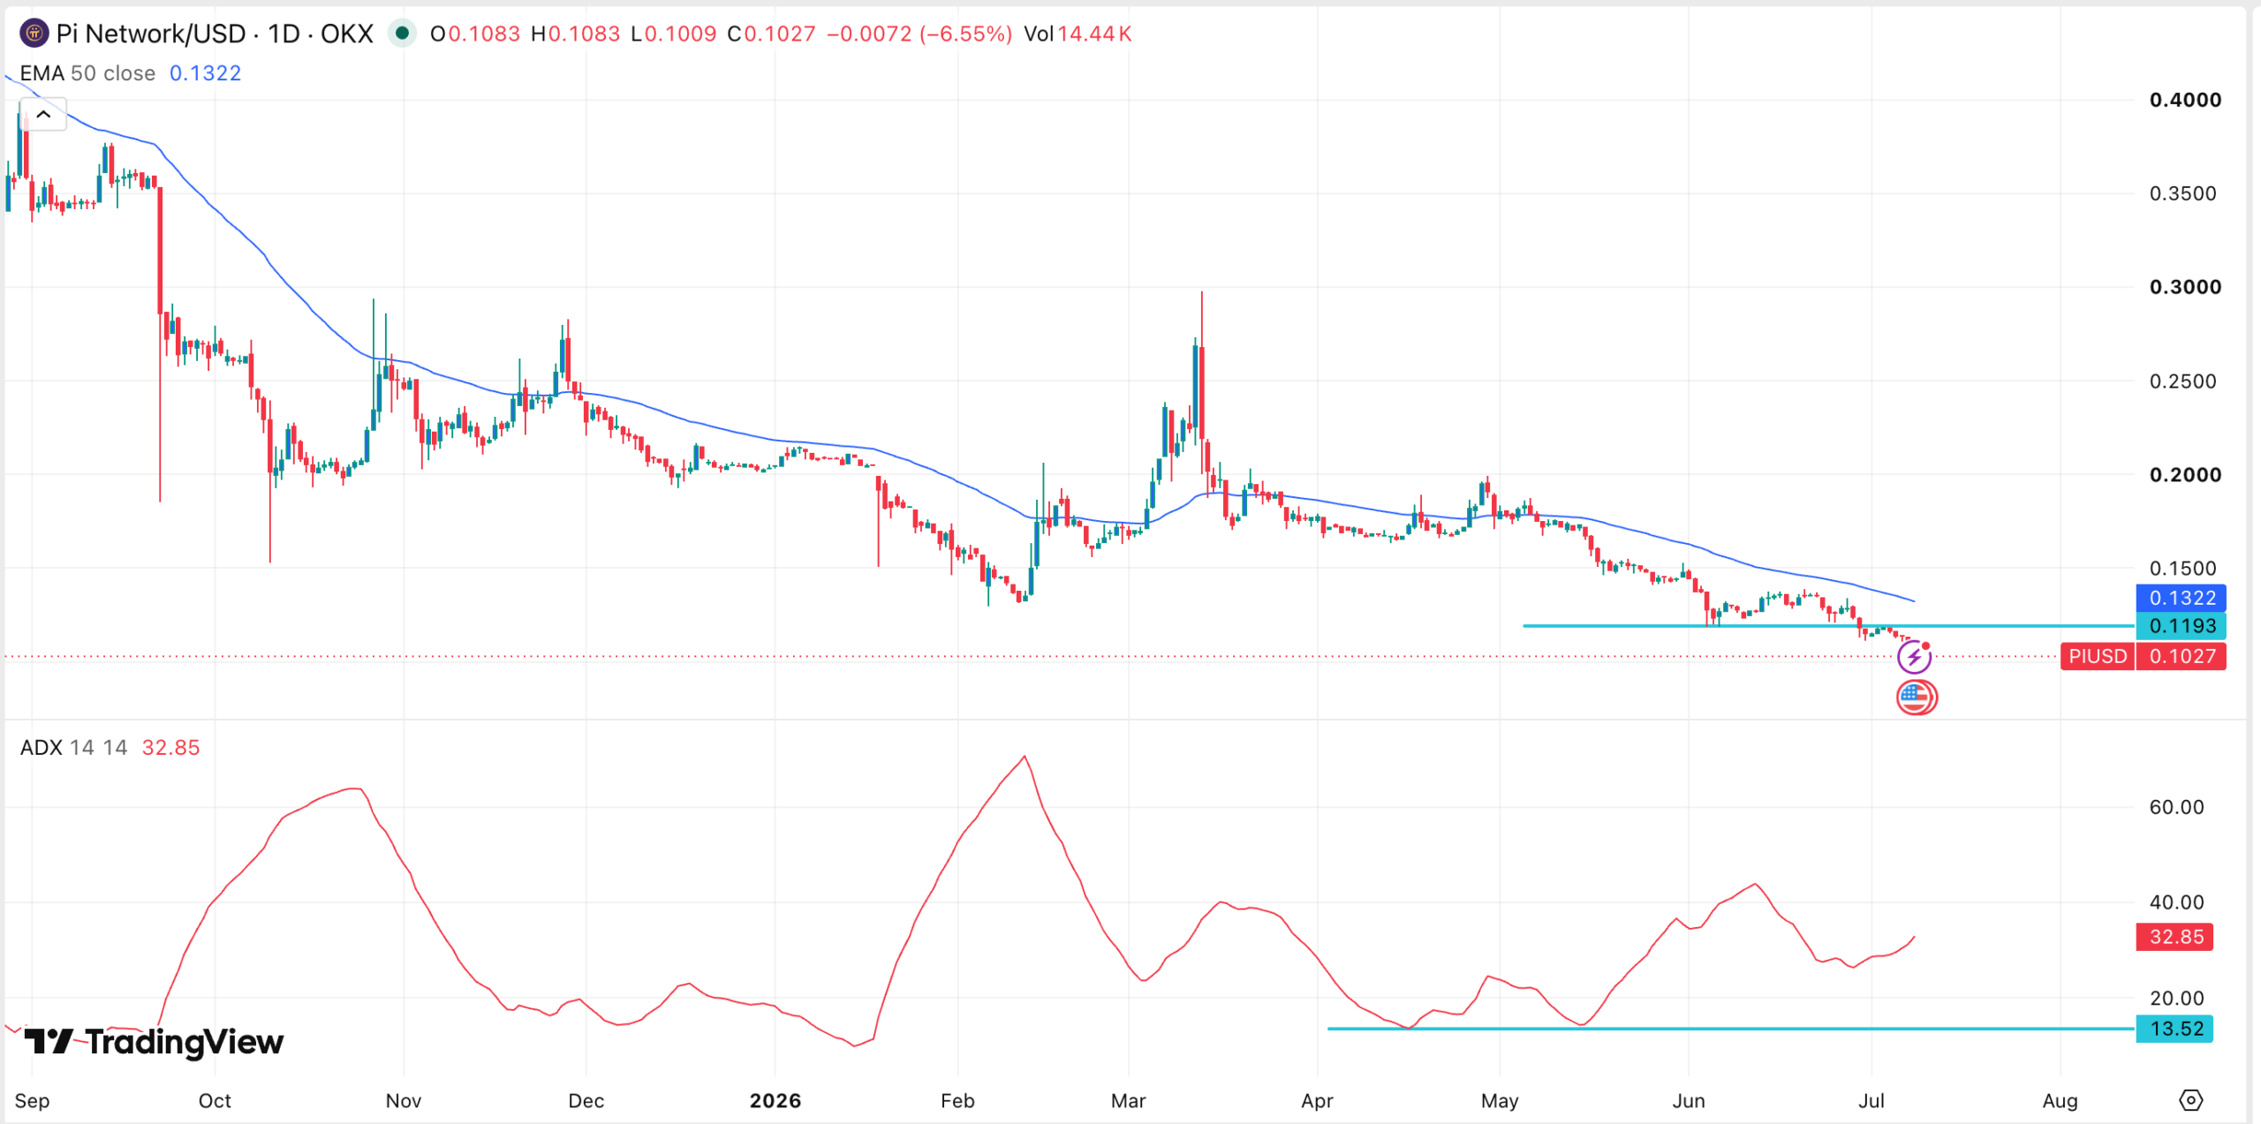Viewport: 2261px width, 1124px height.
Task: Click the 2026 year axis label
Action: (x=775, y=1101)
